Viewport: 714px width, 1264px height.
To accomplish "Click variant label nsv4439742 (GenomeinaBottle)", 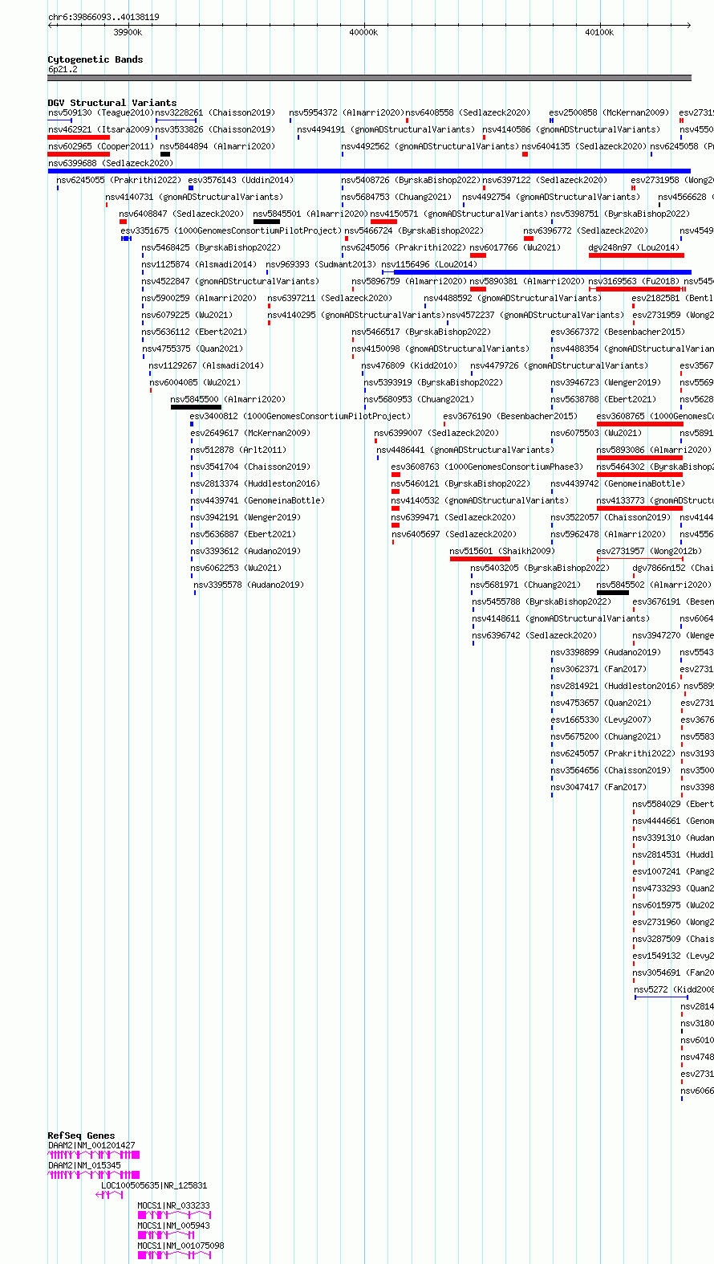I will (x=618, y=483).
